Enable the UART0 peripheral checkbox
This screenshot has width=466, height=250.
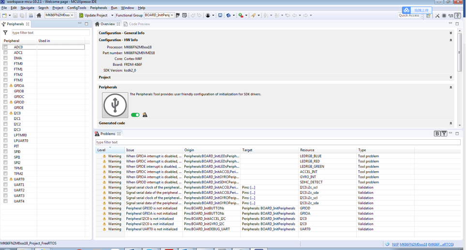[x=5, y=179]
